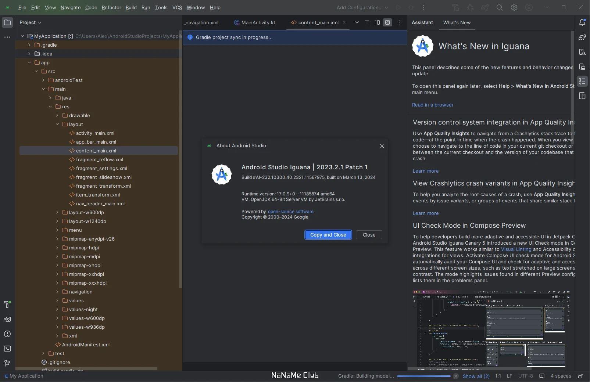Collapse the app folder
The width and height of the screenshot is (590, 382).
29,62
